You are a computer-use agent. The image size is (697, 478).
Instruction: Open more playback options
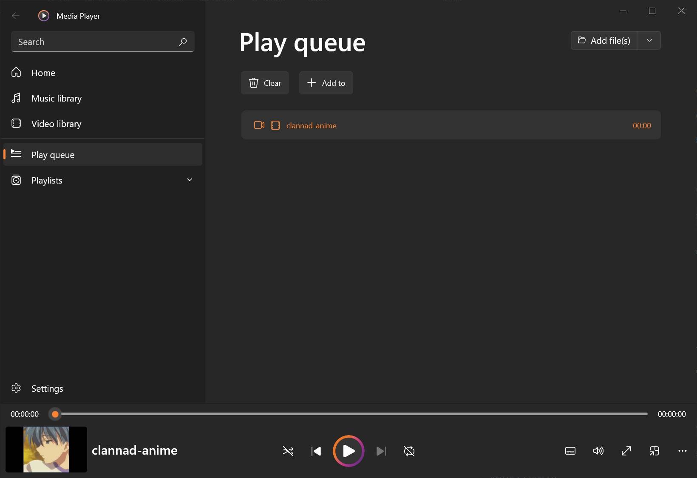[x=683, y=451]
